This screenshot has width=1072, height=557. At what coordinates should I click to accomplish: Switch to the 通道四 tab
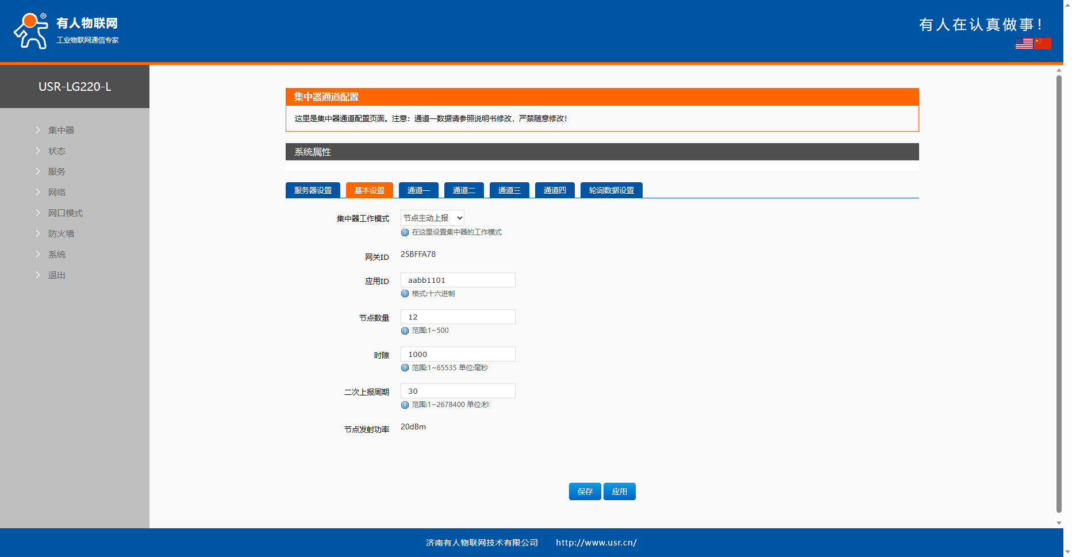coord(555,190)
